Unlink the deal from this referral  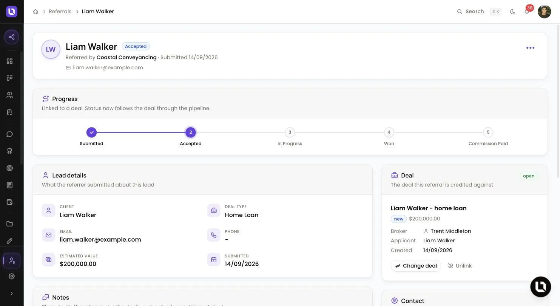[460, 266]
